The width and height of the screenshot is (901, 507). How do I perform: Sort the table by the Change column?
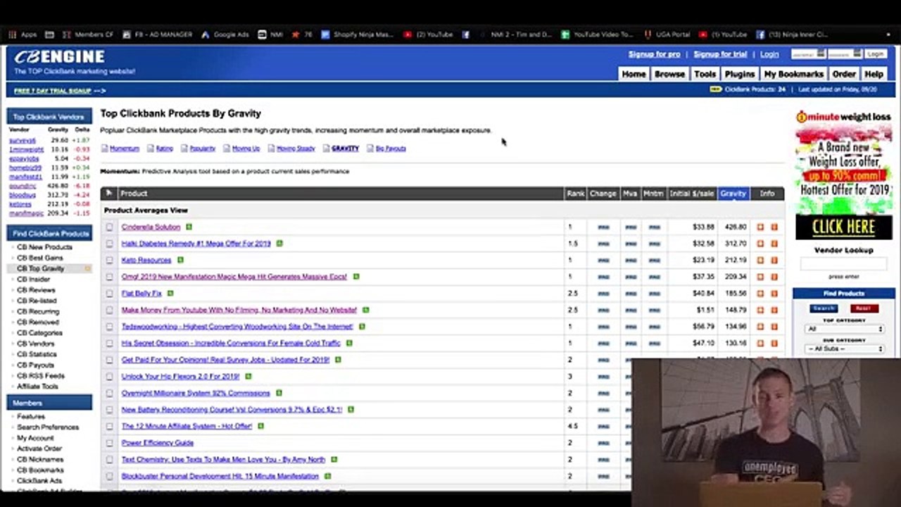(x=603, y=193)
